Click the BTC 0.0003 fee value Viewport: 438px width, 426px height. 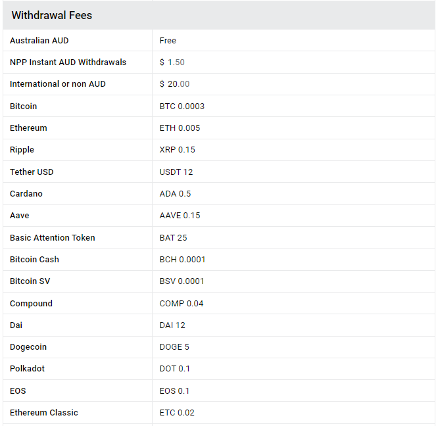pyautogui.click(x=182, y=106)
